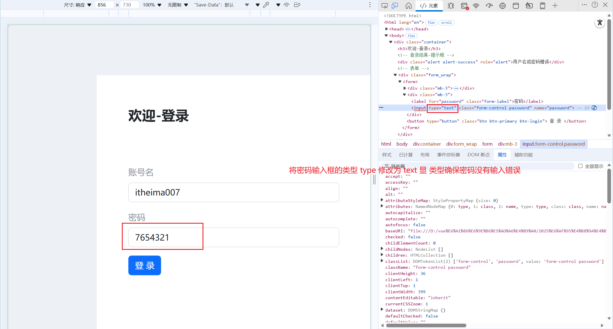The image size is (613, 329).
Task: Click the inspect element picker icon
Action: pos(385,6)
